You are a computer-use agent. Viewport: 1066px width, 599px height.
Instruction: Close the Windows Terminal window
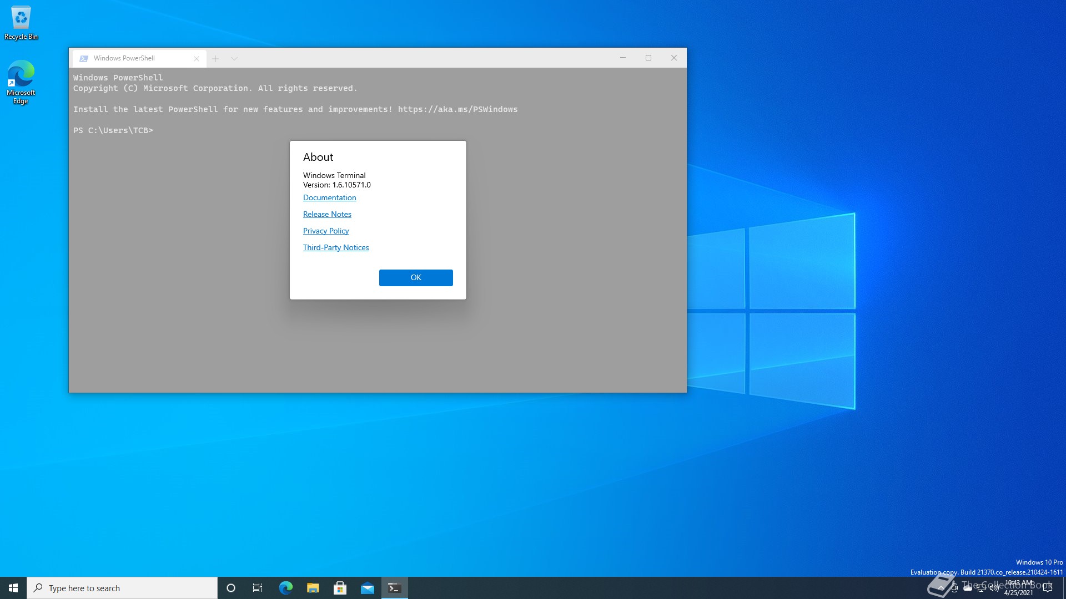click(x=674, y=58)
